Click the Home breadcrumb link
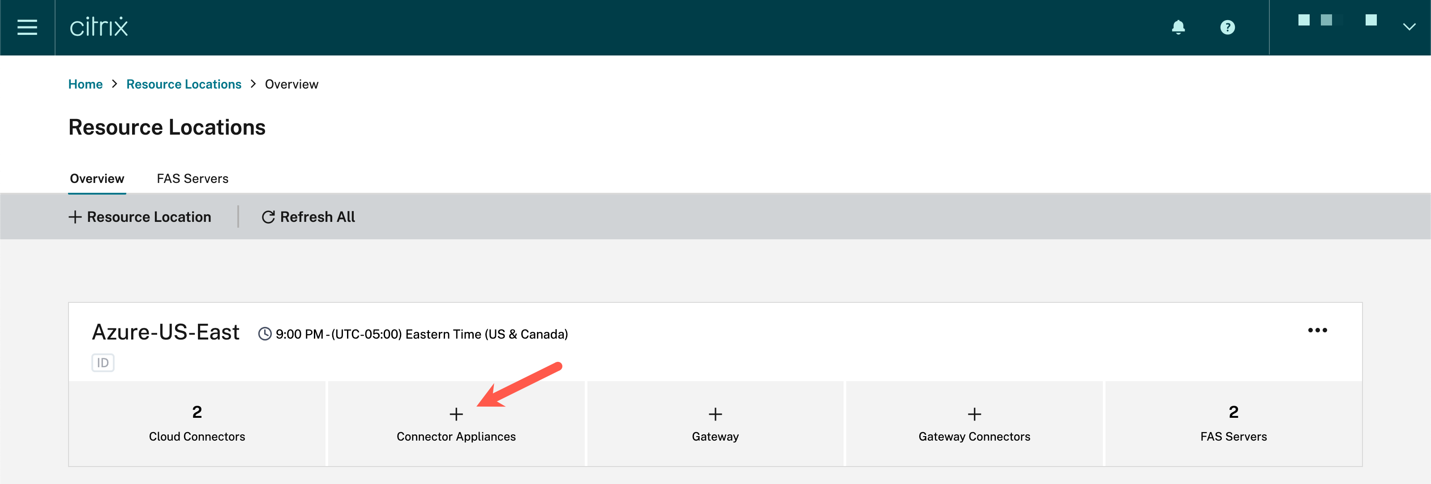This screenshot has width=1431, height=484. (85, 85)
